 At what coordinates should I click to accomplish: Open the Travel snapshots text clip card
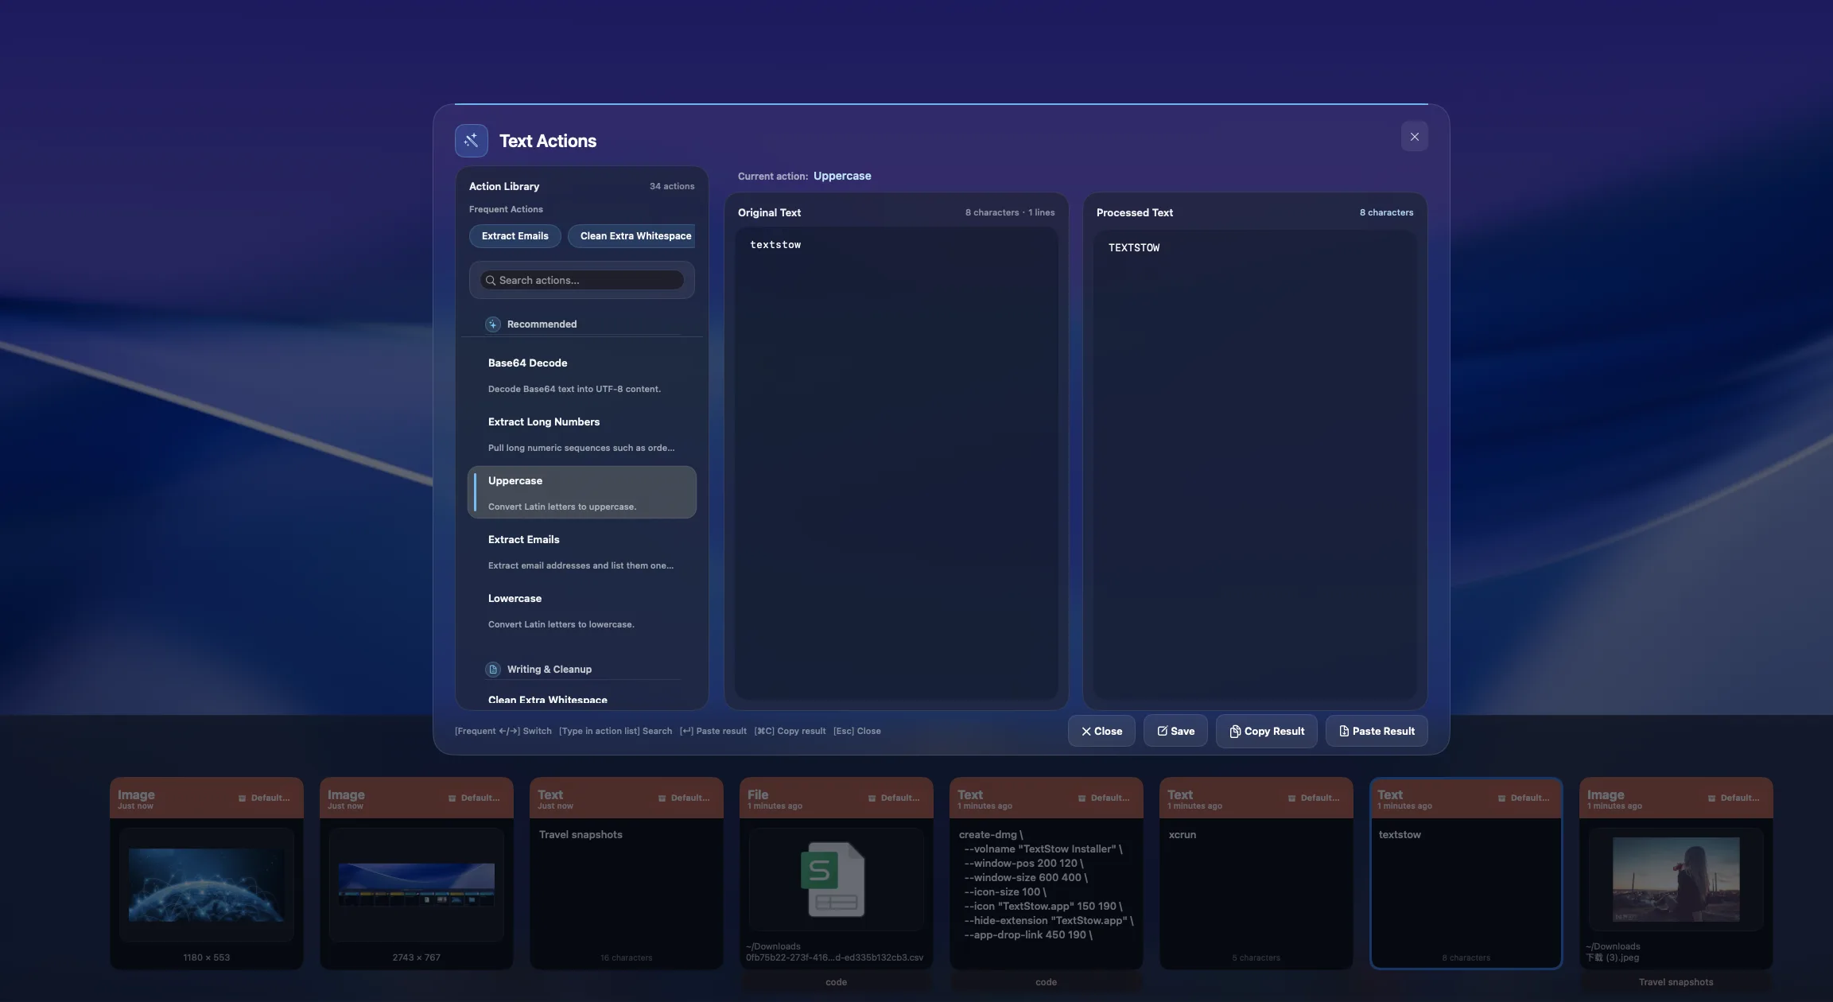(x=627, y=873)
